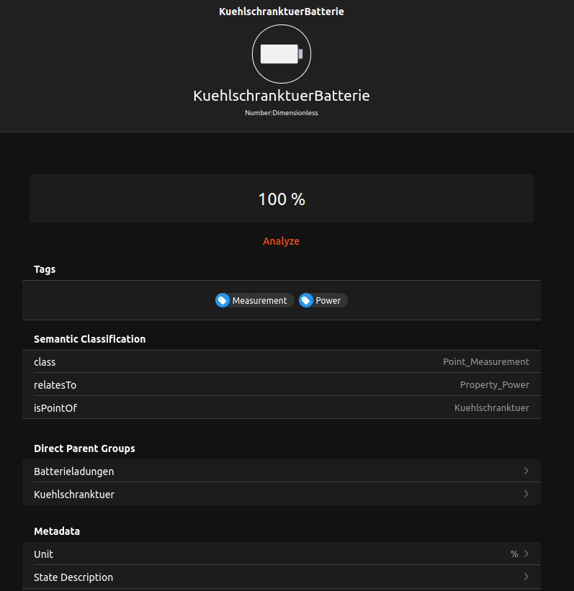Click the bold KuehlschranktuerBatterie navbar title

coord(282,12)
